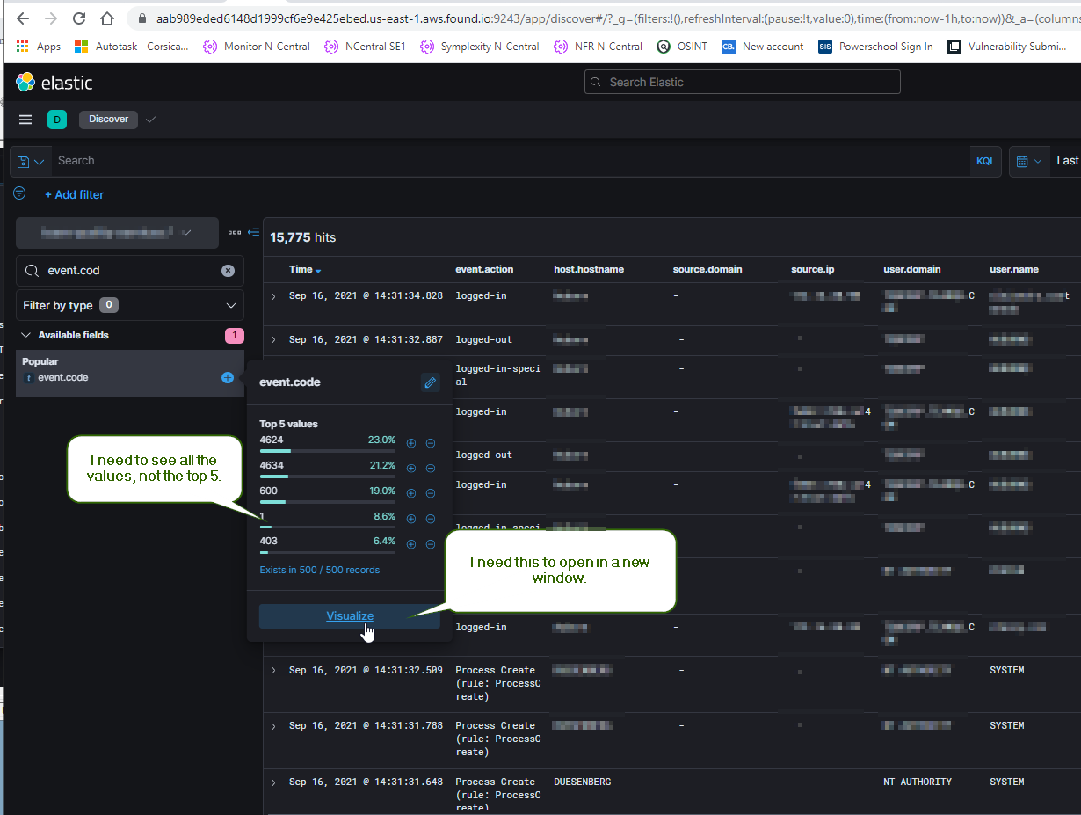Click the user.domain column header
Viewport: 1081px width, 815px height.
[x=912, y=269]
